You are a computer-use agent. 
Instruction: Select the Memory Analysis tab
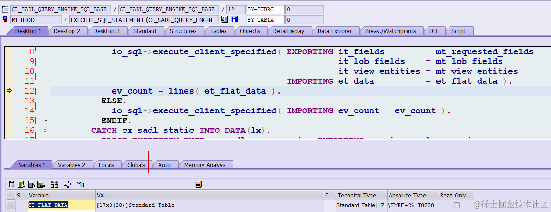tap(204, 165)
